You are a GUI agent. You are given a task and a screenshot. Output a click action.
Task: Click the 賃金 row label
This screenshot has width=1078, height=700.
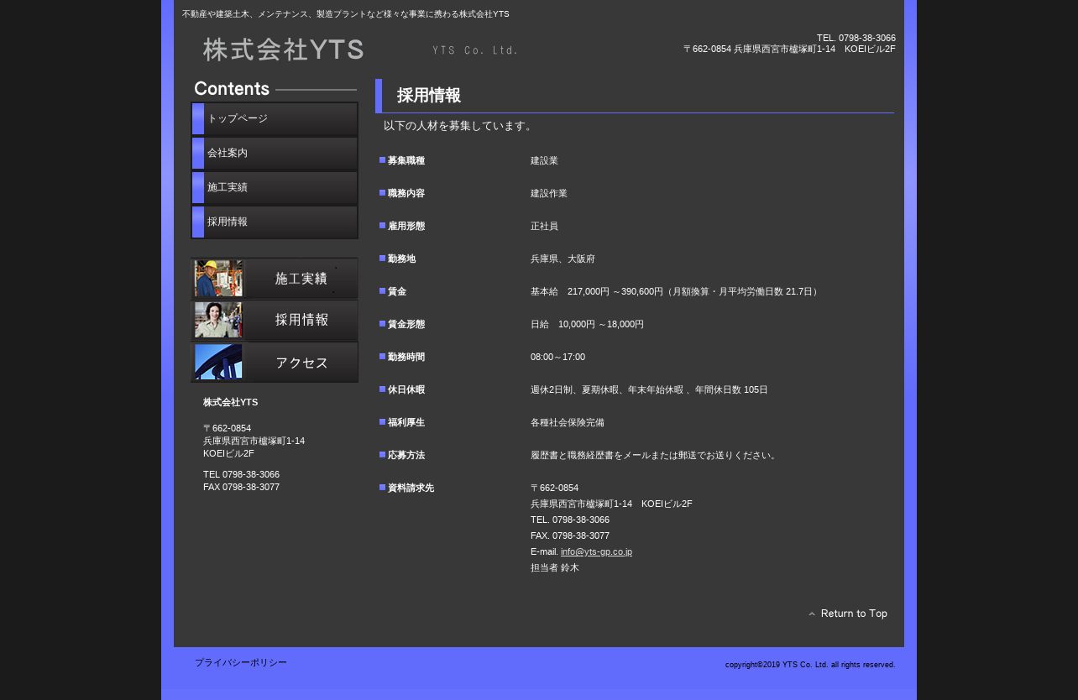coord(397,291)
